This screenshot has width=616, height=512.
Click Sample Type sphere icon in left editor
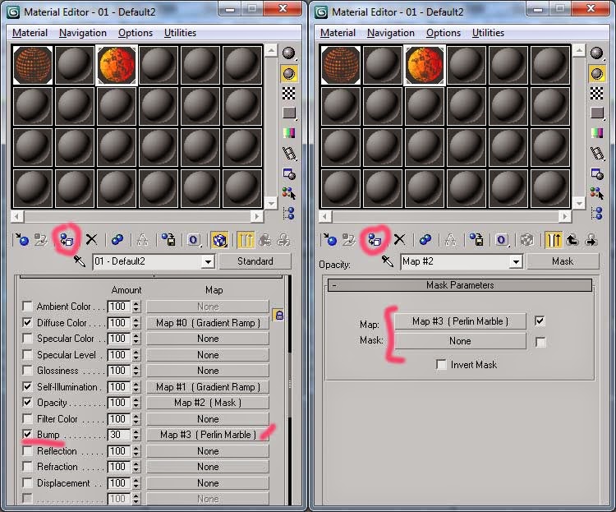(x=289, y=53)
